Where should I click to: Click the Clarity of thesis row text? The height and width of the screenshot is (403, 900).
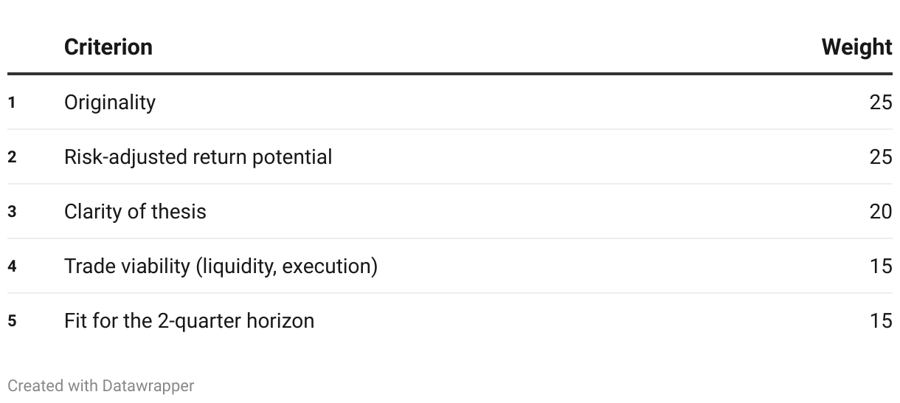pos(135,211)
